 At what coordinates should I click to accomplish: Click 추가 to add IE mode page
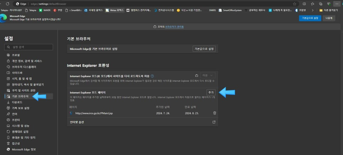coord(211,92)
